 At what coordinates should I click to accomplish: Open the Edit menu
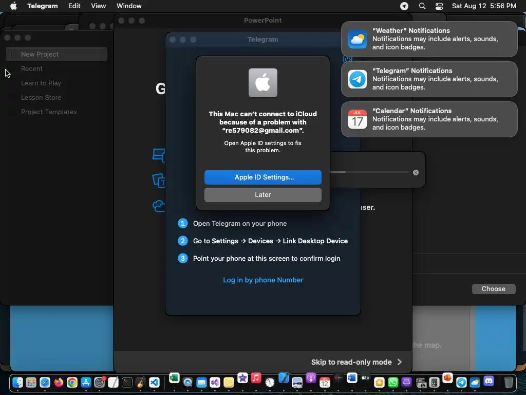pos(74,6)
